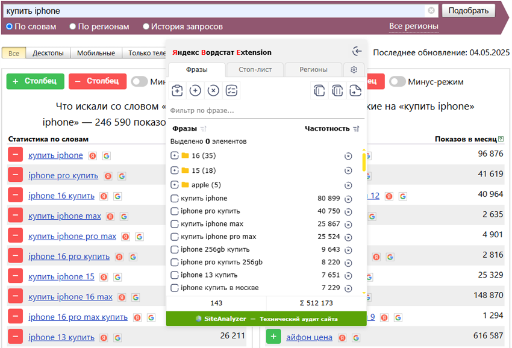Click the search query field "купить iphone"
The image size is (512, 348).
(214, 11)
